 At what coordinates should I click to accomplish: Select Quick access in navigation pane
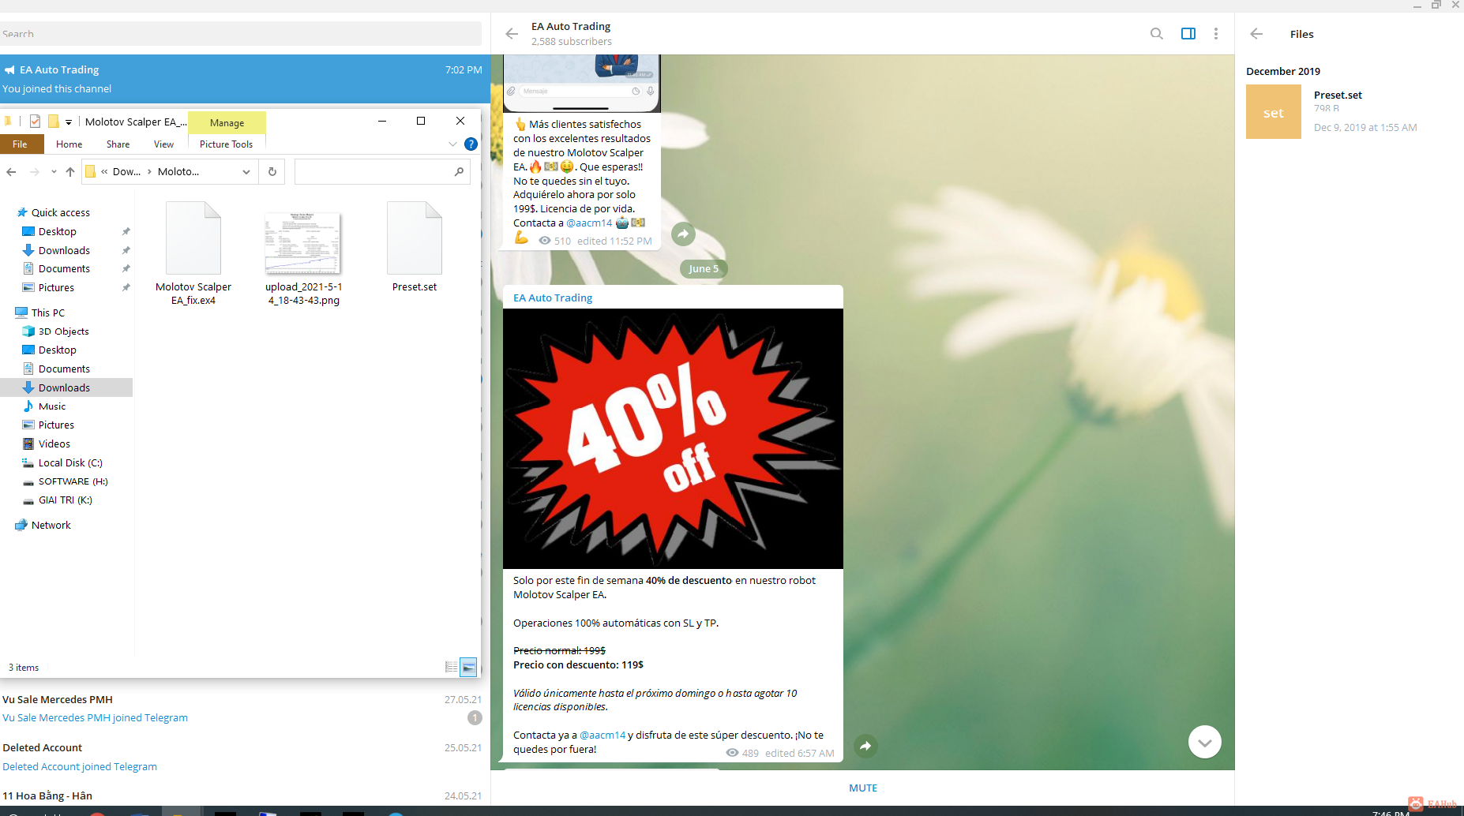61,212
